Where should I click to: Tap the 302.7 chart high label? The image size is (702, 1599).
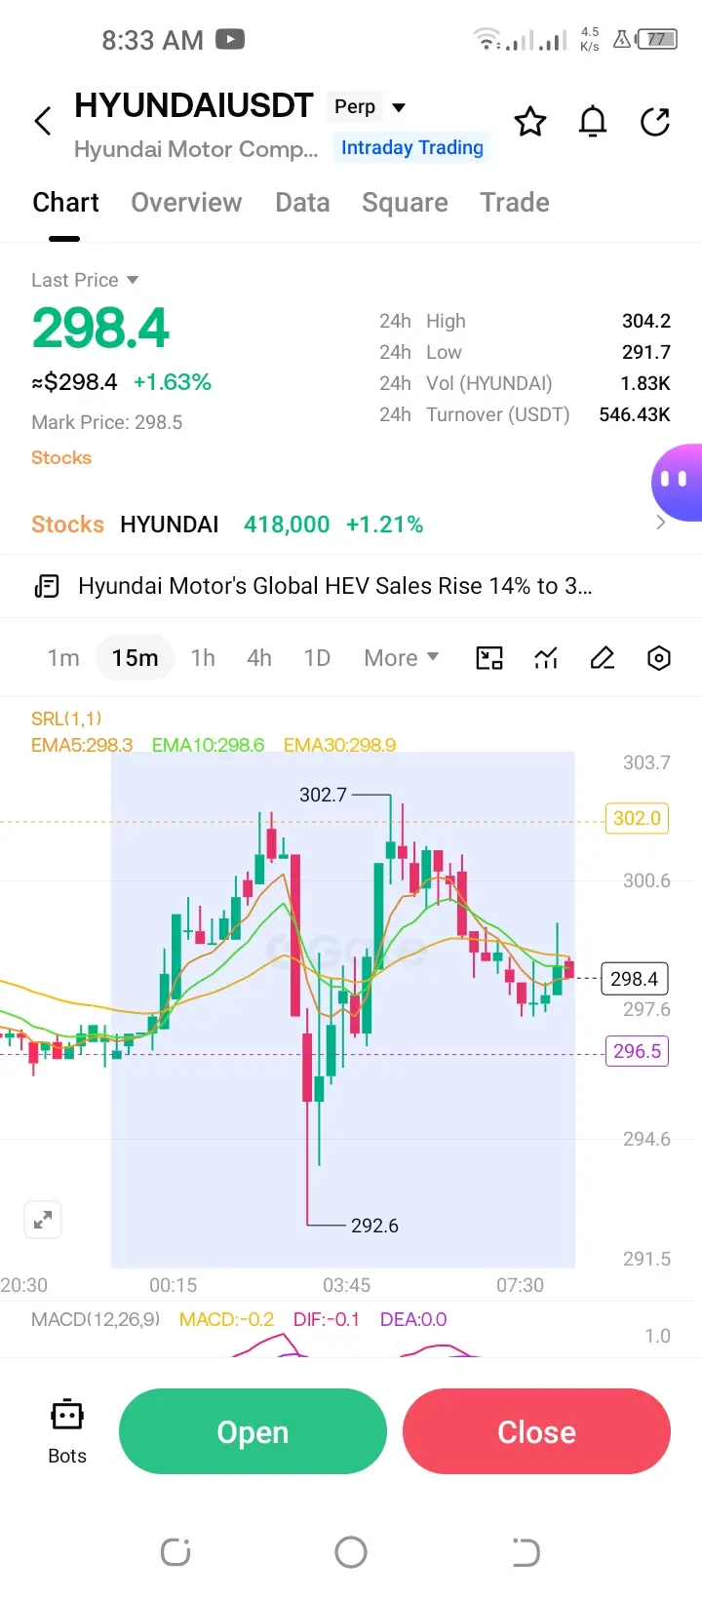point(323,795)
